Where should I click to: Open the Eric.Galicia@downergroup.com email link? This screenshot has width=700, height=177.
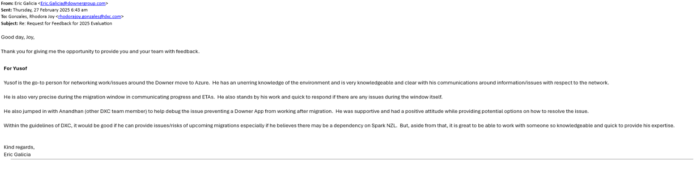(x=73, y=3)
